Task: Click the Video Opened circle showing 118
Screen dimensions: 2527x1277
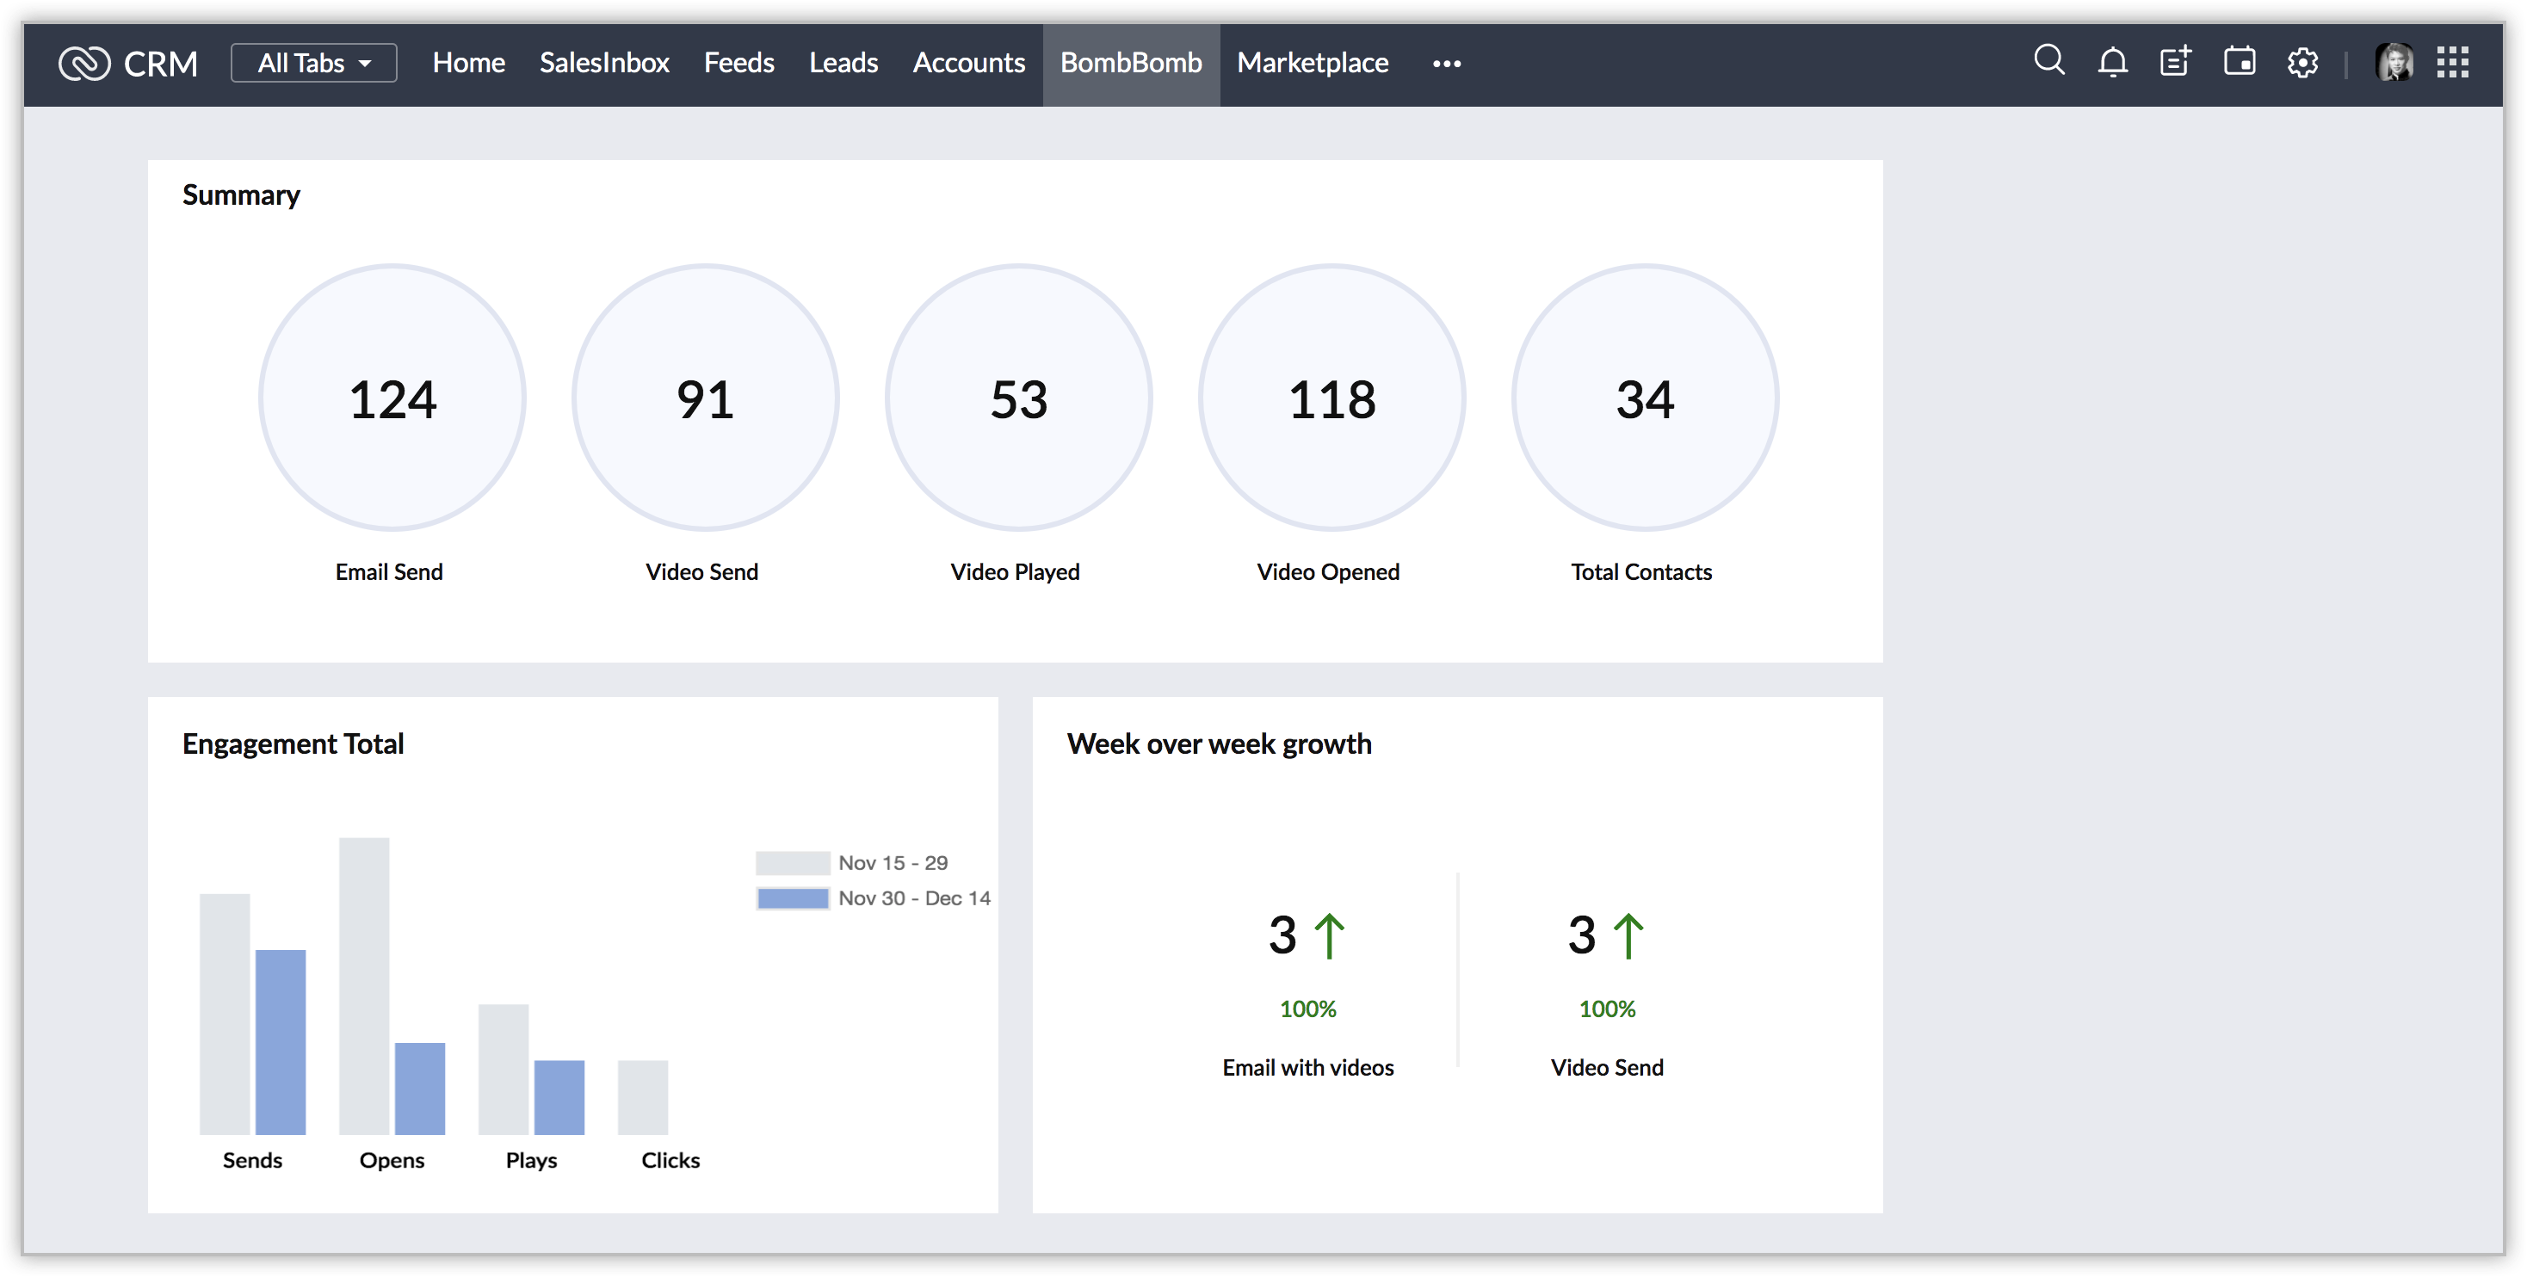Action: pos(1331,398)
